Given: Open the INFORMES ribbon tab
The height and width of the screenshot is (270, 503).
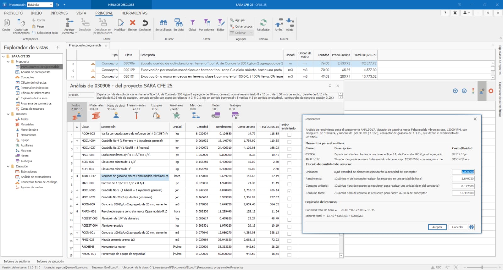Looking at the screenshot, I should tap(59, 13).
